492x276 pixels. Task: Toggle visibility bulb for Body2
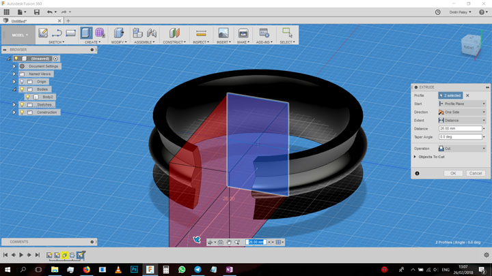[28, 97]
